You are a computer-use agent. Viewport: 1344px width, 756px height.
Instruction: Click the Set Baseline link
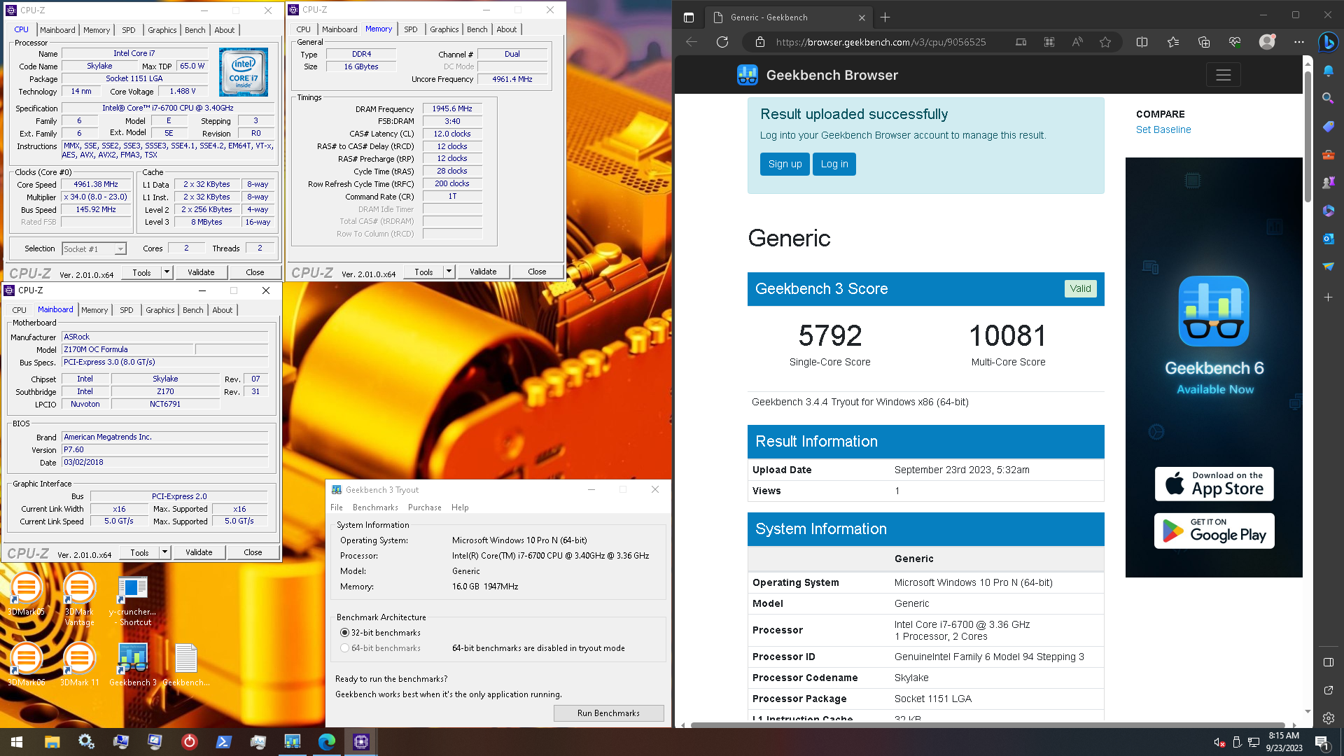[1163, 129]
